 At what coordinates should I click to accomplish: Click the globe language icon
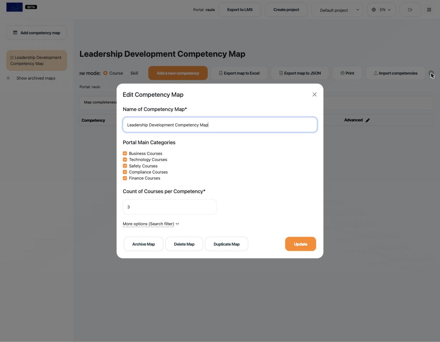click(x=374, y=10)
